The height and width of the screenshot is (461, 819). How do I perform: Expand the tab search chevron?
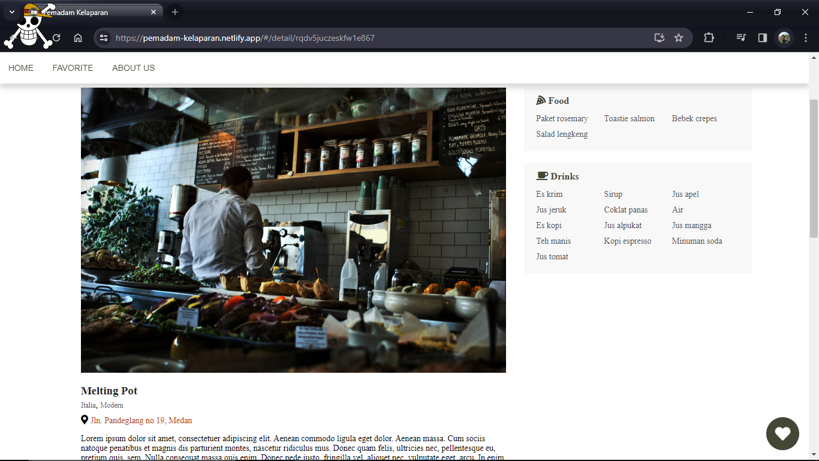[x=11, y=12]
